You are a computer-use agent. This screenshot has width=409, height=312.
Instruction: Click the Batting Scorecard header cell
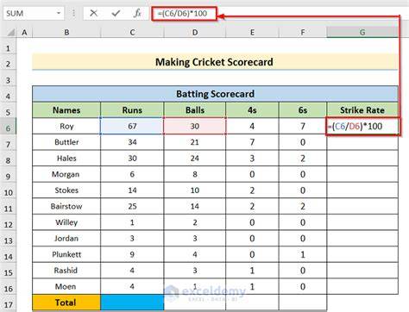[x=215, y=94]
